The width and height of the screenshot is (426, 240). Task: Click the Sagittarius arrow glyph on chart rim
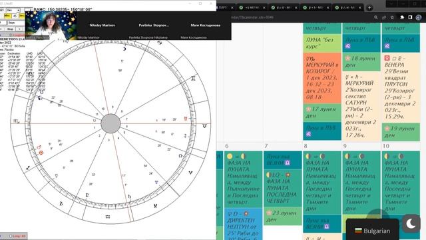[28, 168]
